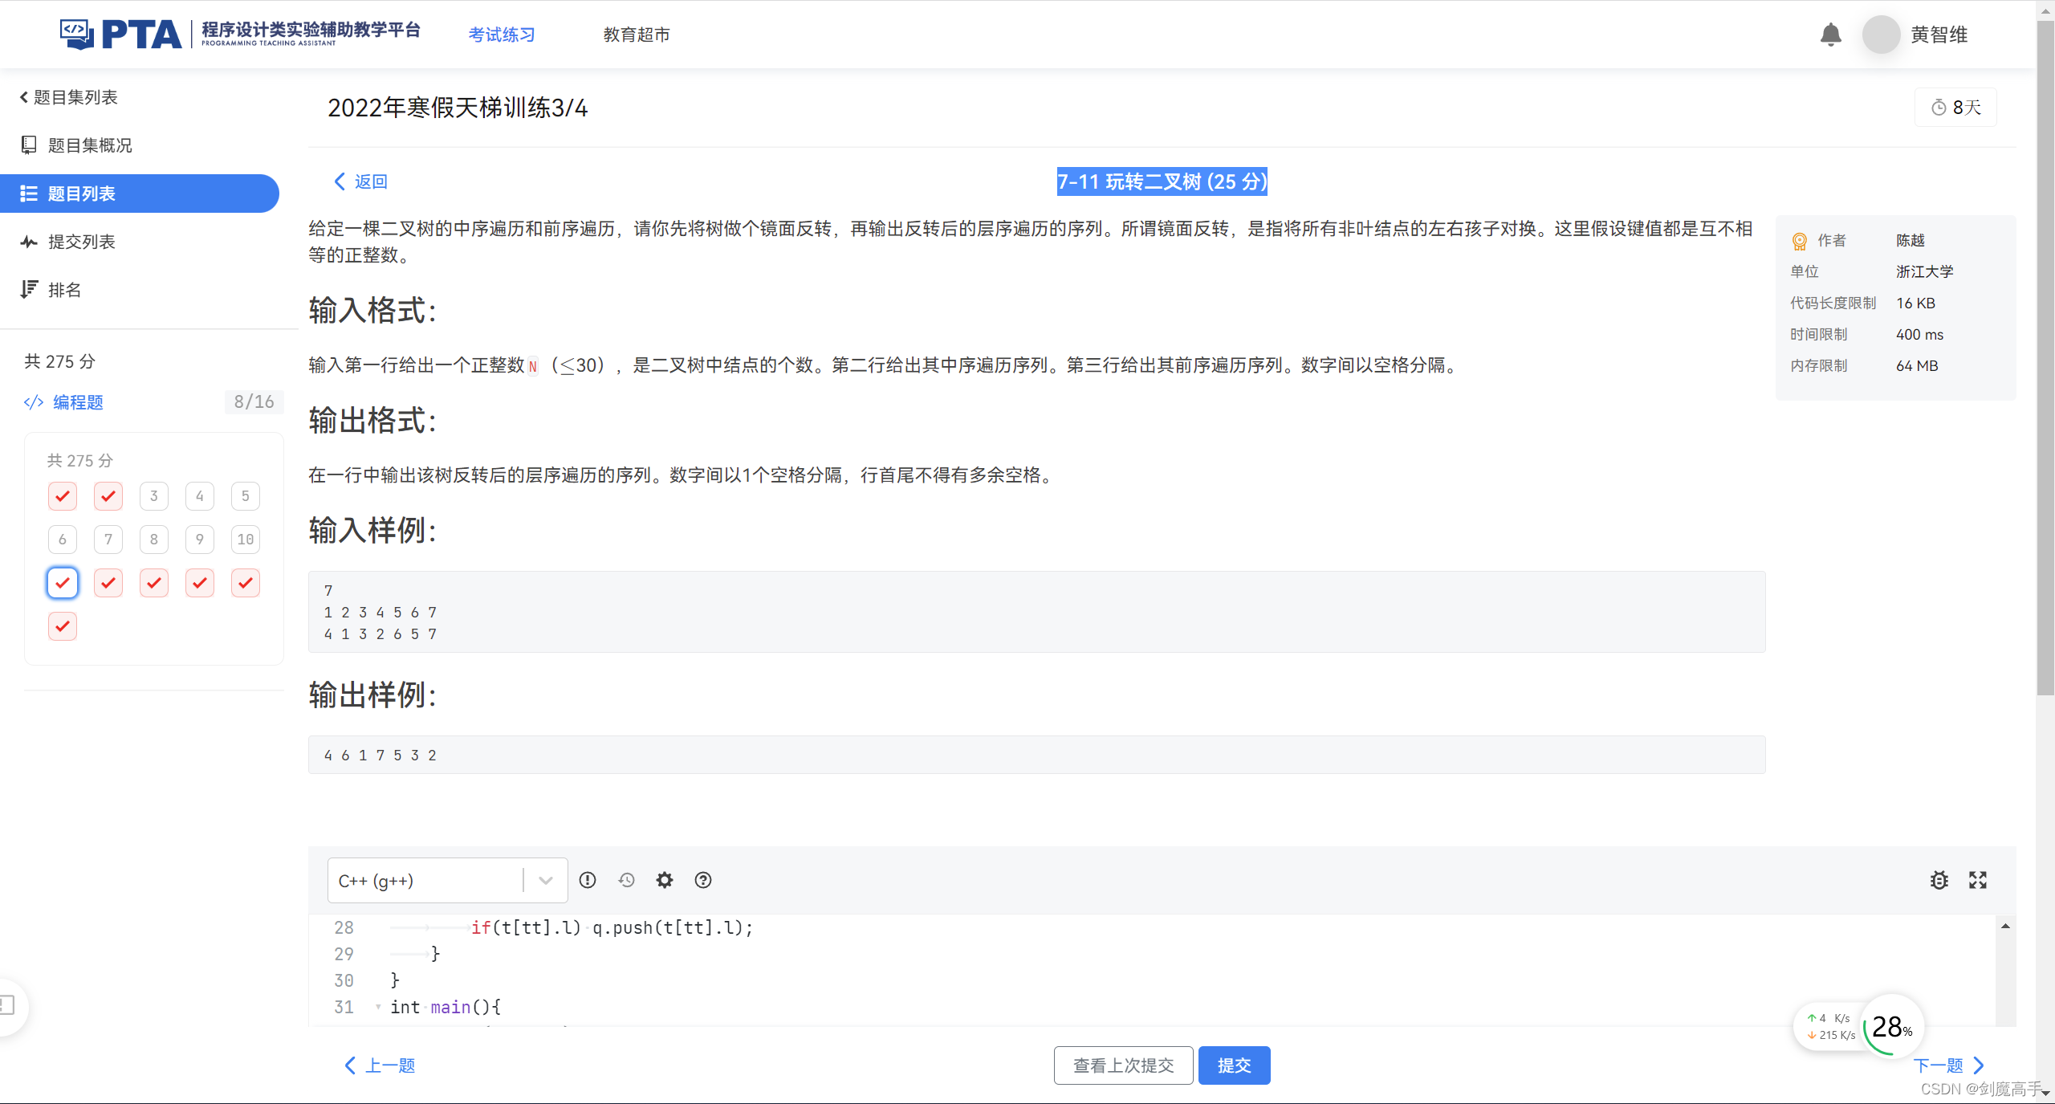Image resolution: width=2055 pixels, height=1104 pixels.
Task: Click the notification bell icon
Action: coord(1830,35)
